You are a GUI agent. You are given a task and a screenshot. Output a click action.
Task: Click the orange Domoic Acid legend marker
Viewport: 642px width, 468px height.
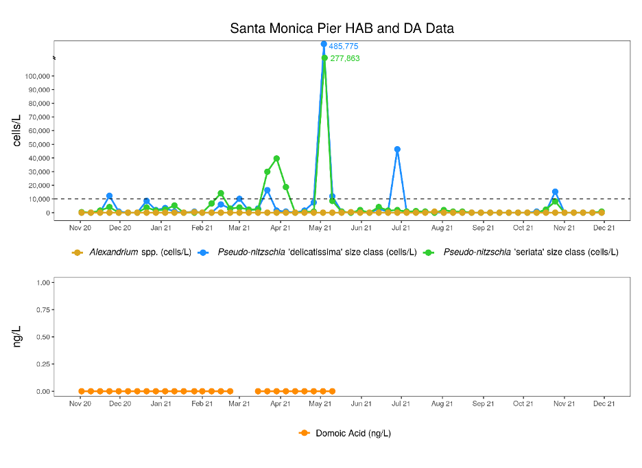click(x=305, y=433)
